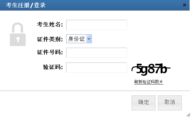Focus the 考生姓名 text field
Viewport: 192px width, 119px height.
click(x=97, y=25)
